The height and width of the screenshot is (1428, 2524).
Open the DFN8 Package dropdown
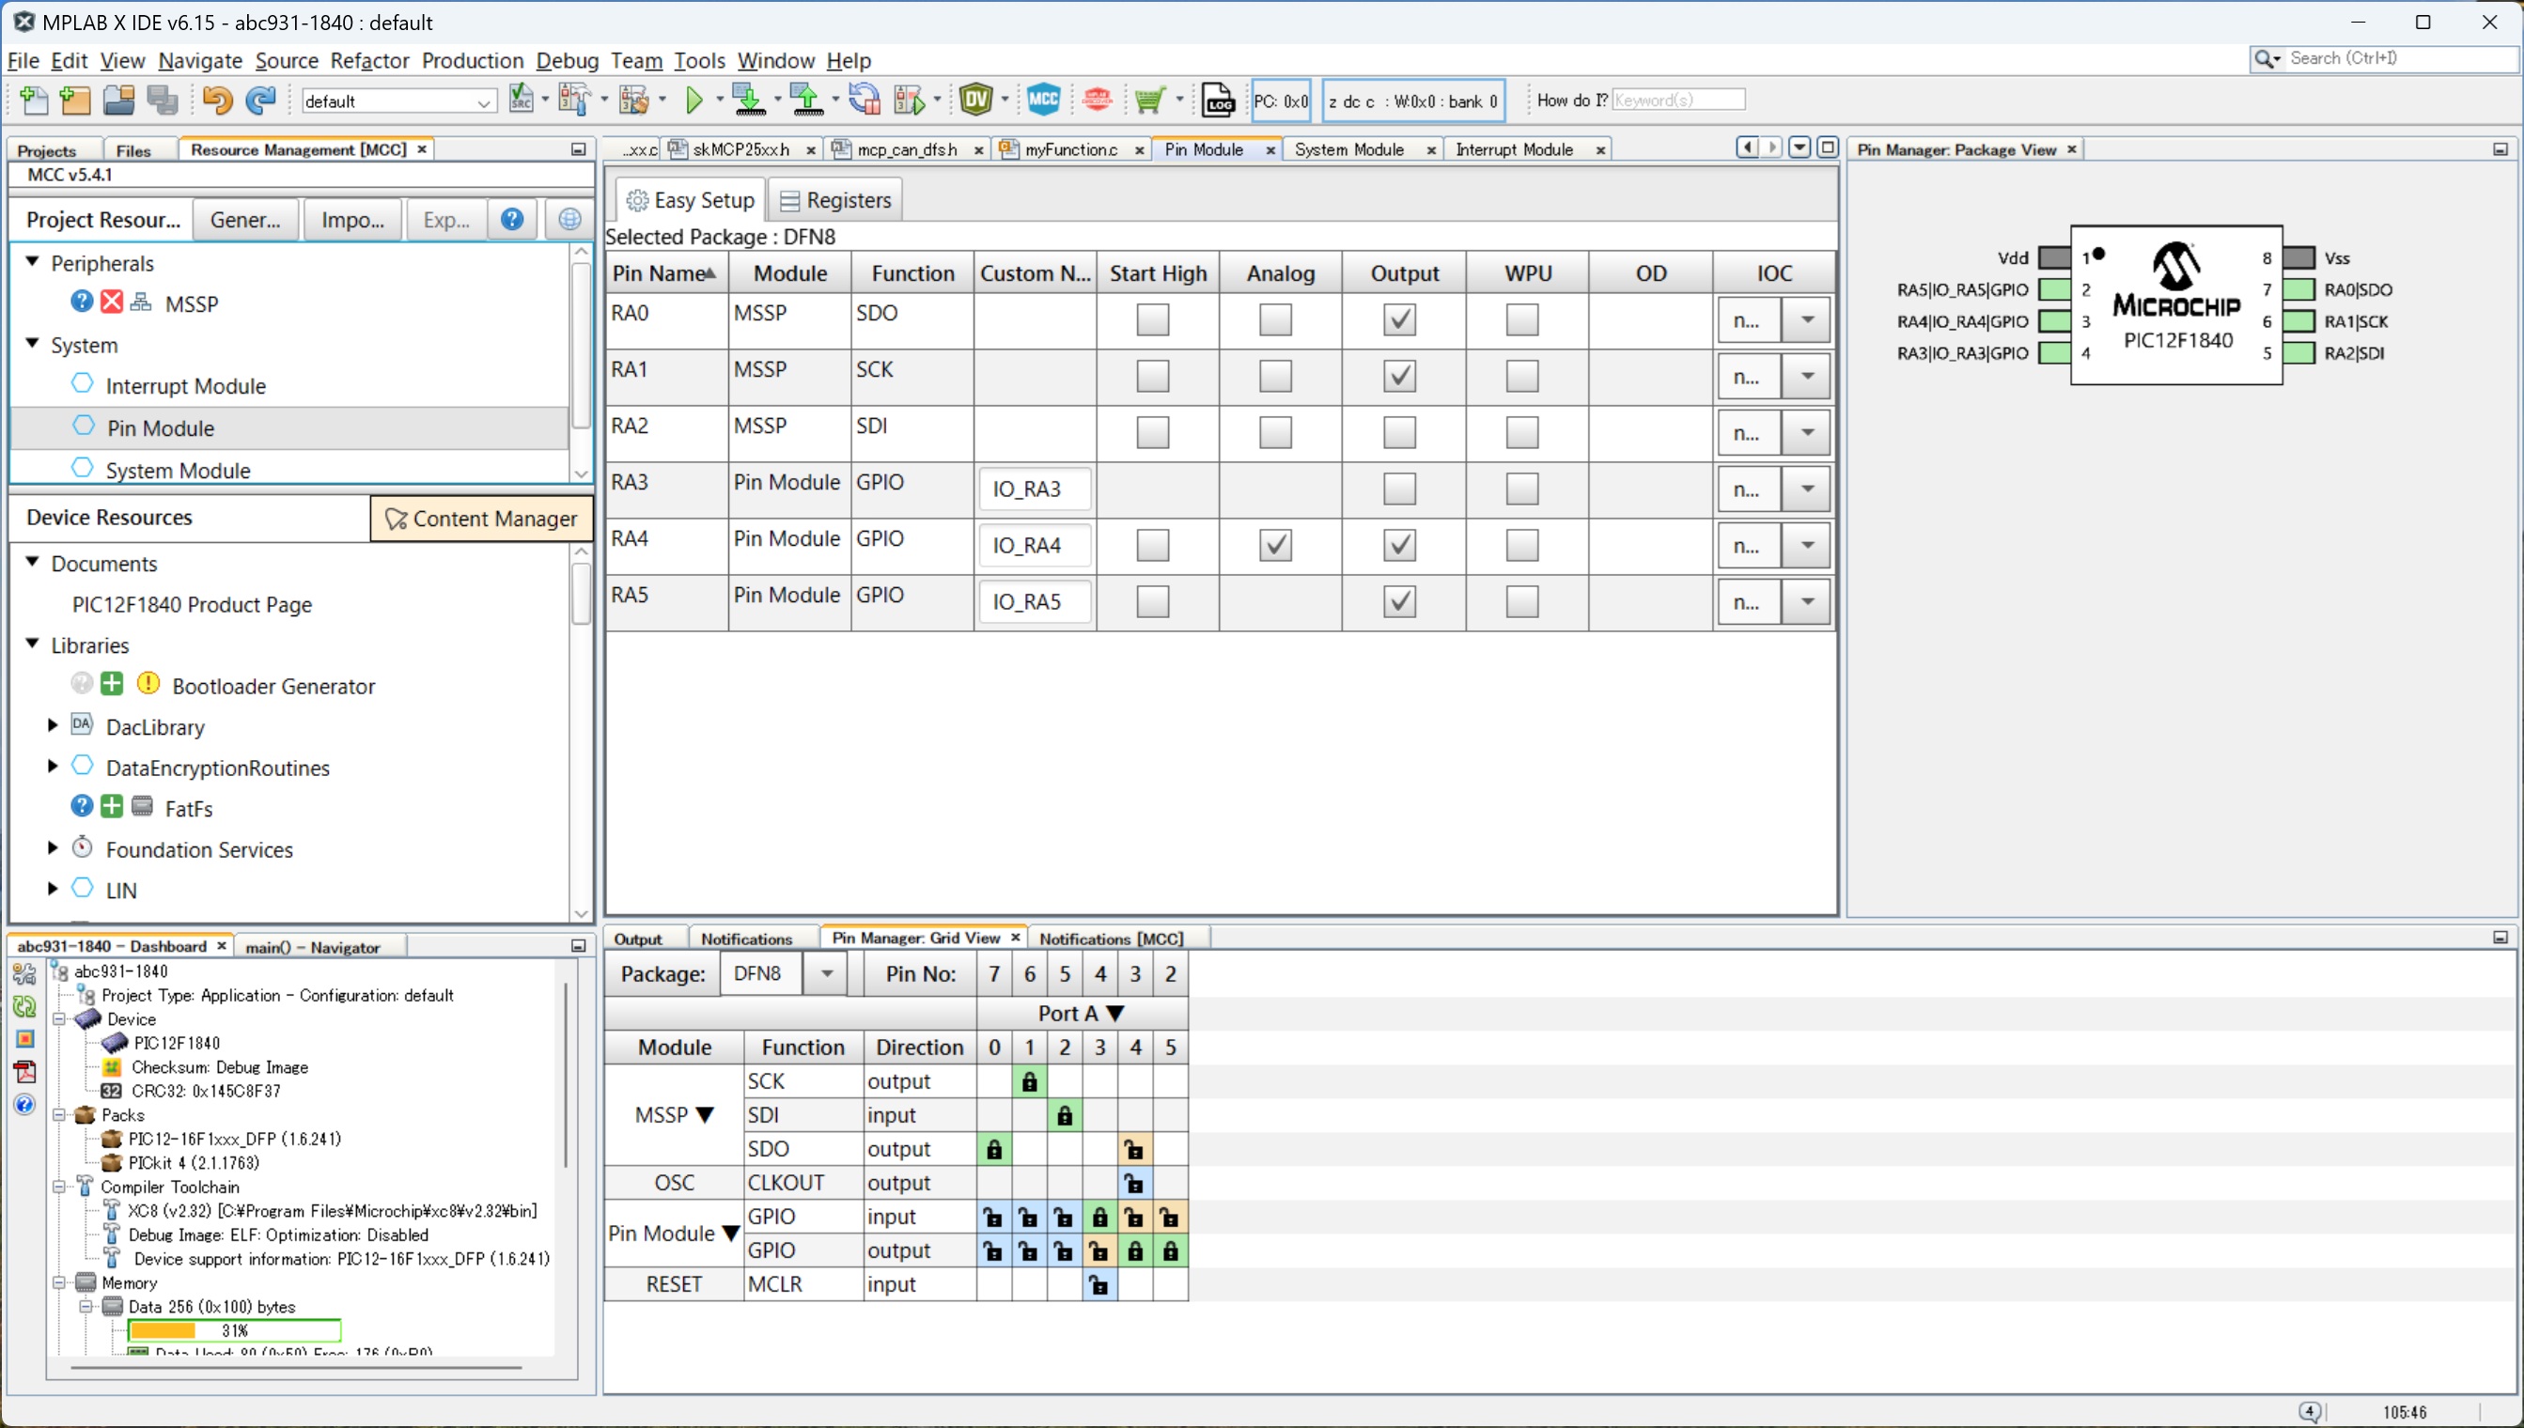pos(826,974)
